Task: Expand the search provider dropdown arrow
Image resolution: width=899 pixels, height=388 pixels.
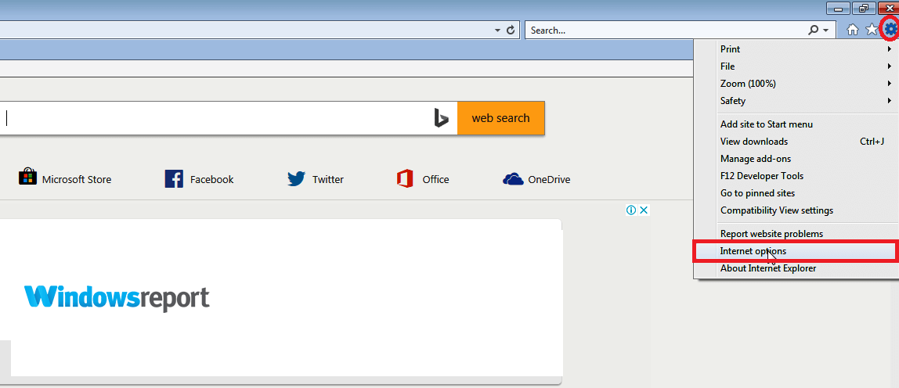Action: 825,31
